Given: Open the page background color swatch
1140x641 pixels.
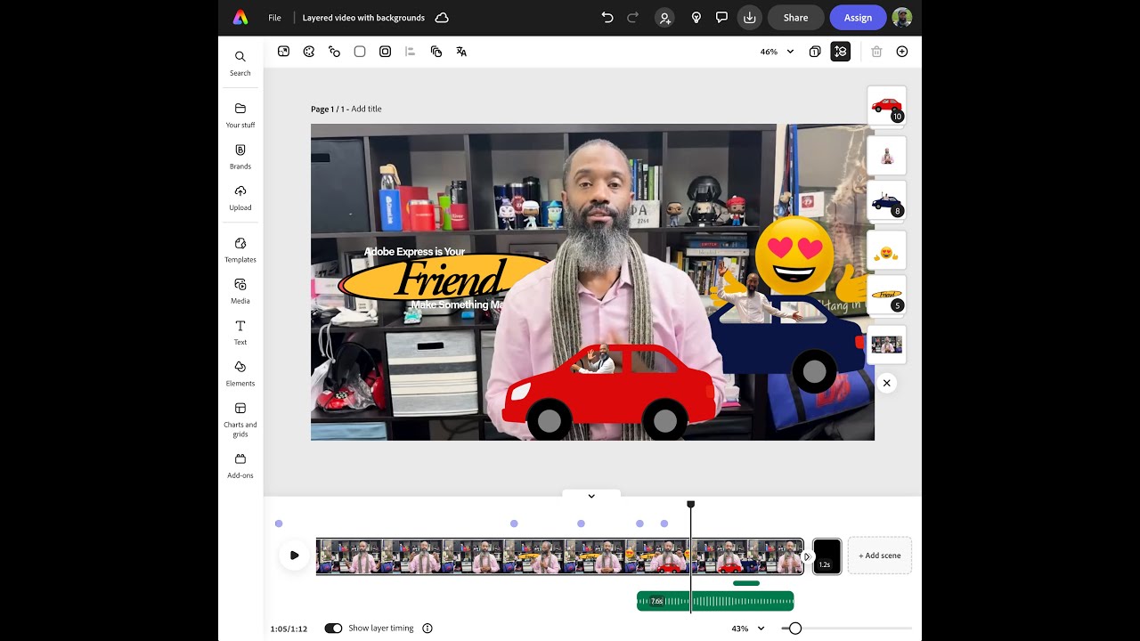Looking at the screenshot, I should click(x=360, y=52).
